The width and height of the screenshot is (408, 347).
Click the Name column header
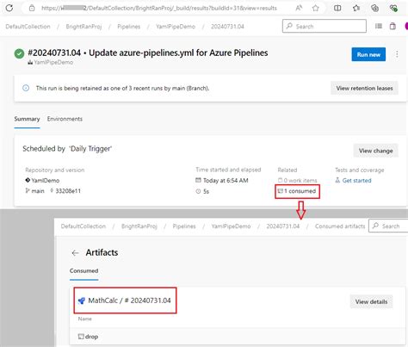pos(85,319)
